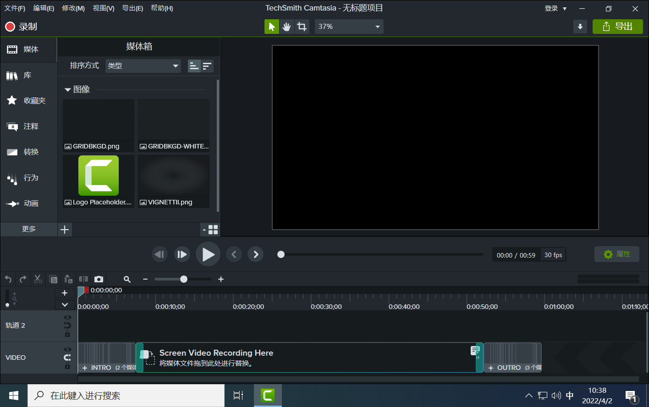Select the GRIDBKGD-WHITE thumbnail

pos(174,125)
